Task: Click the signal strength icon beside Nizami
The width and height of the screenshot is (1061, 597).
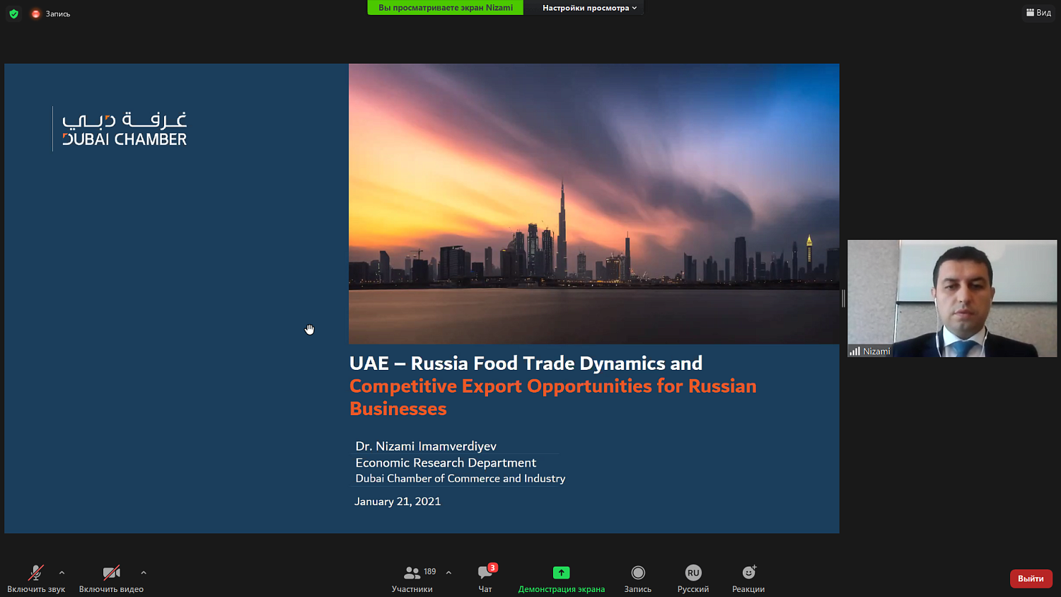Action: click(x=854, y=351)
